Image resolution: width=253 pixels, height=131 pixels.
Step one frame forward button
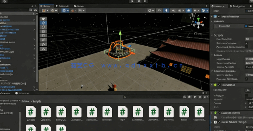click(145, 1)
